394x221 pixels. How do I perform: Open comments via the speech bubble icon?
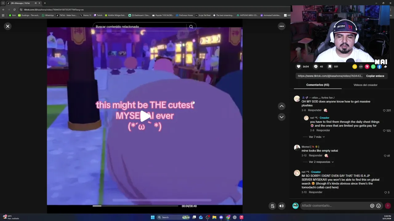(316, 67)
